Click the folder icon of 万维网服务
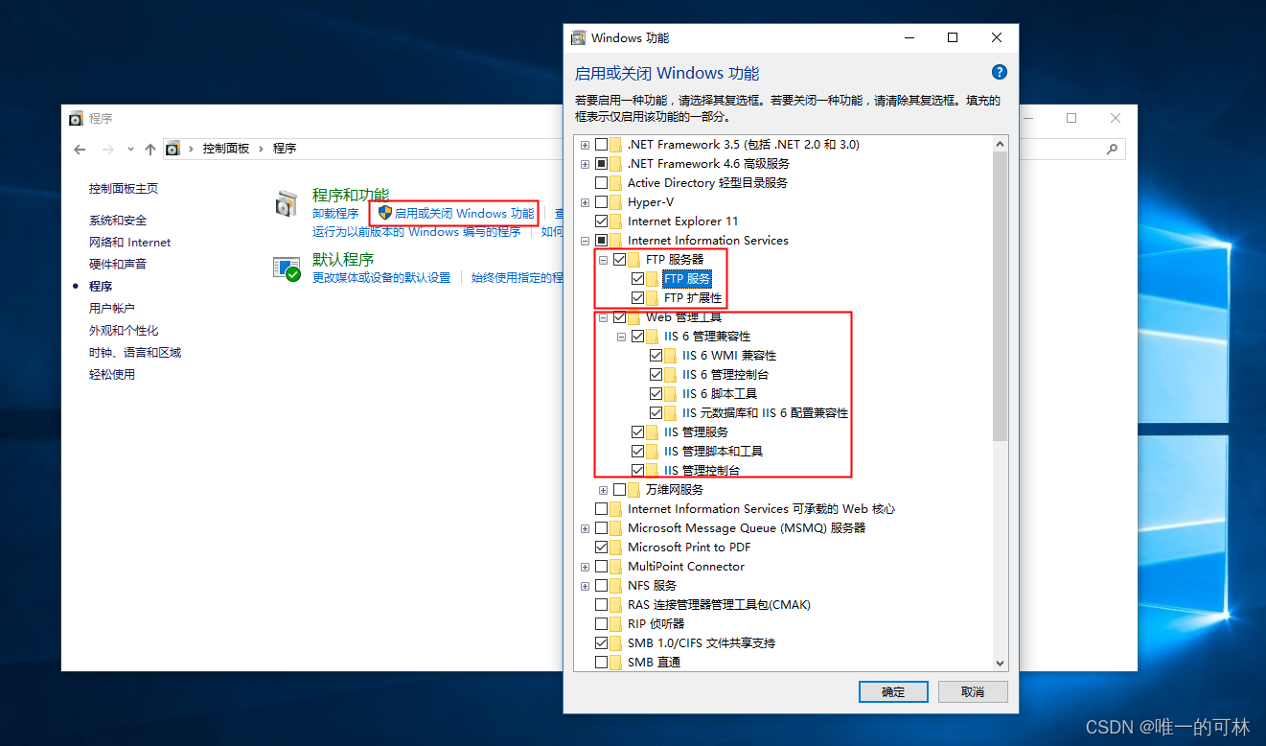 [x=634, y=490]
